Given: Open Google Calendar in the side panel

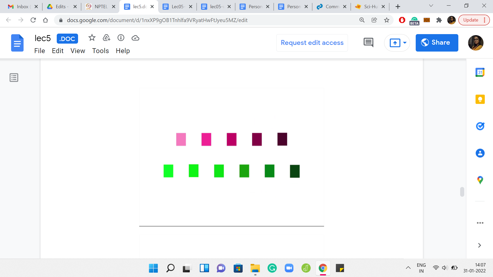Looking at the screenshot, I should pyautogui.click(x=480, y=72).
